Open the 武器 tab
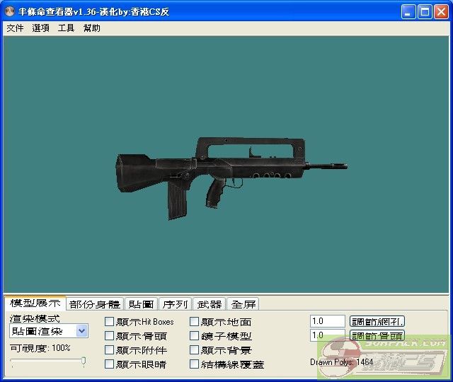 209,304
